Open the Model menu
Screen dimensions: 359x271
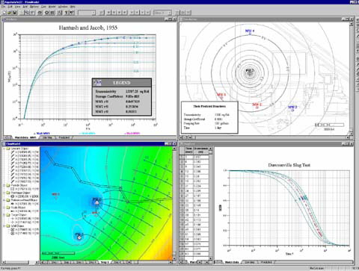click(x=52, y=7)
